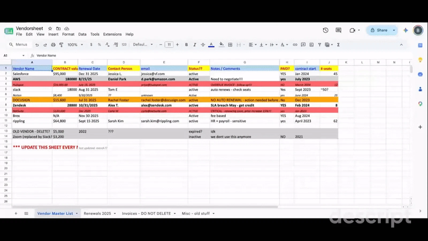Switch to Misc - old stuff tab
Image resolution: width=428 pixels, height=241 pixels.
[196, 213]
